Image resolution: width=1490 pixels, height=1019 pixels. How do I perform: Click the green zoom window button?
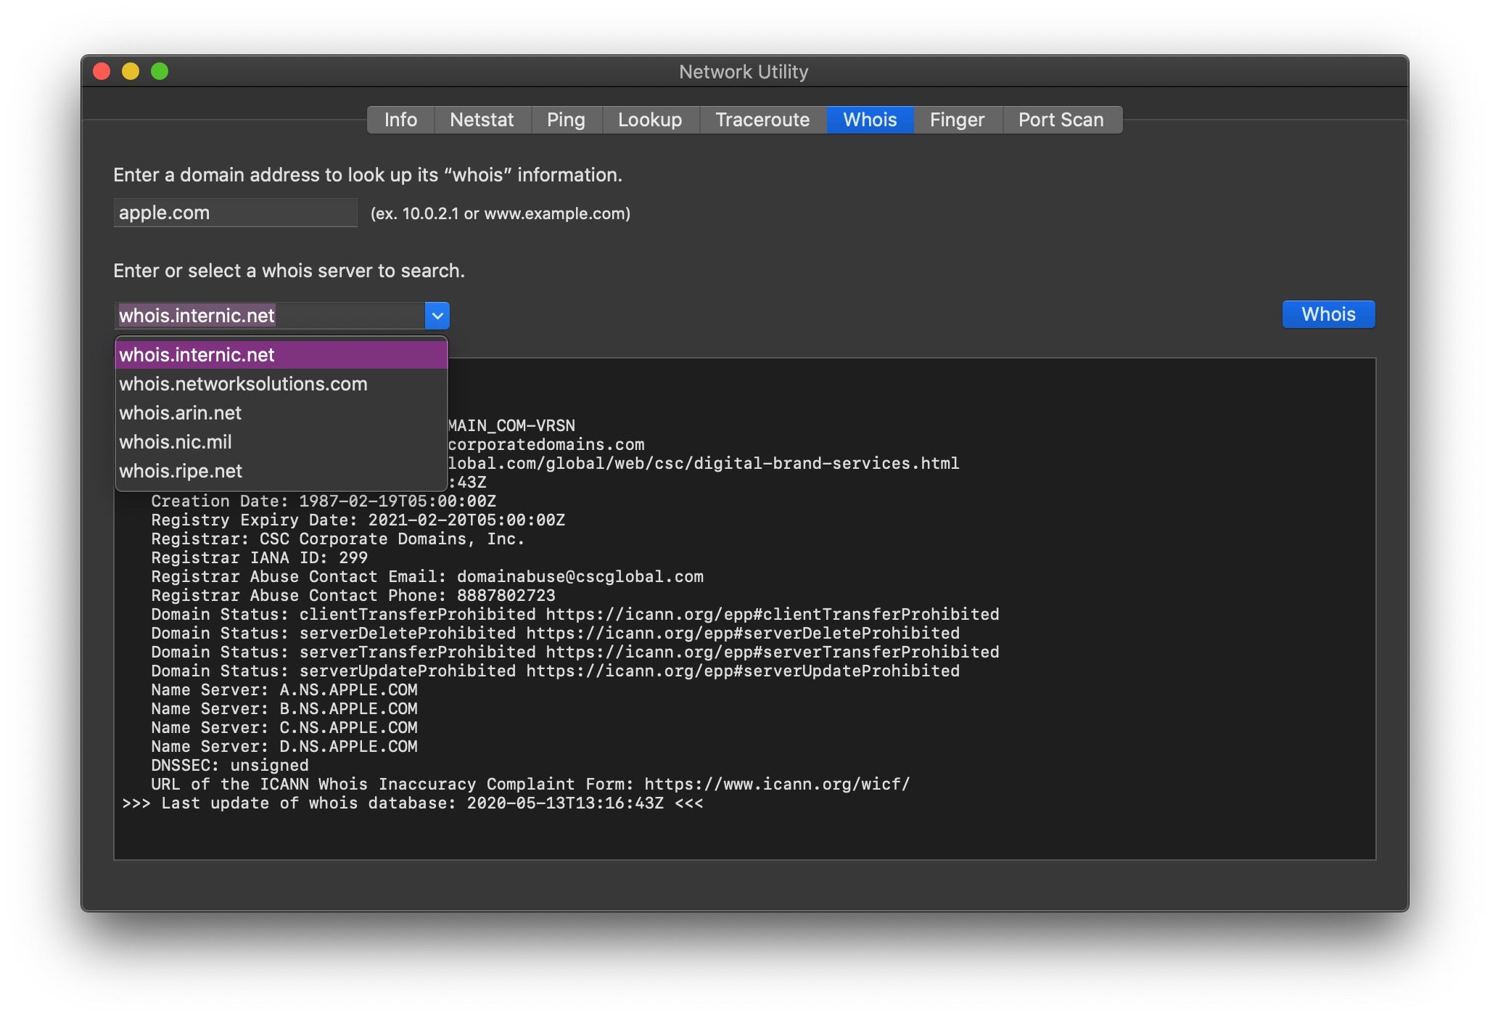tap(160, 71)
